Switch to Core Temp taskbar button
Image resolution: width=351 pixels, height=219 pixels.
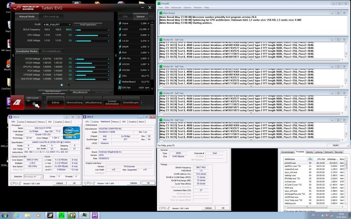73,215
